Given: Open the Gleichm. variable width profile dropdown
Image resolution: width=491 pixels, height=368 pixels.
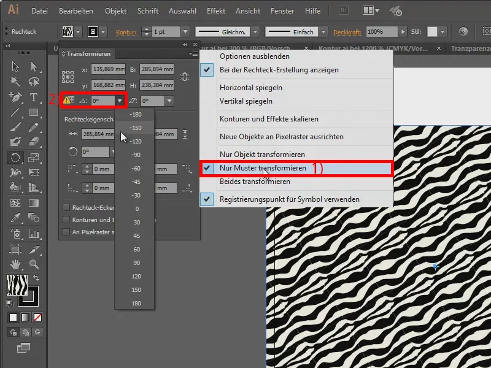Looking at the screenshot, I should (255, 32).
